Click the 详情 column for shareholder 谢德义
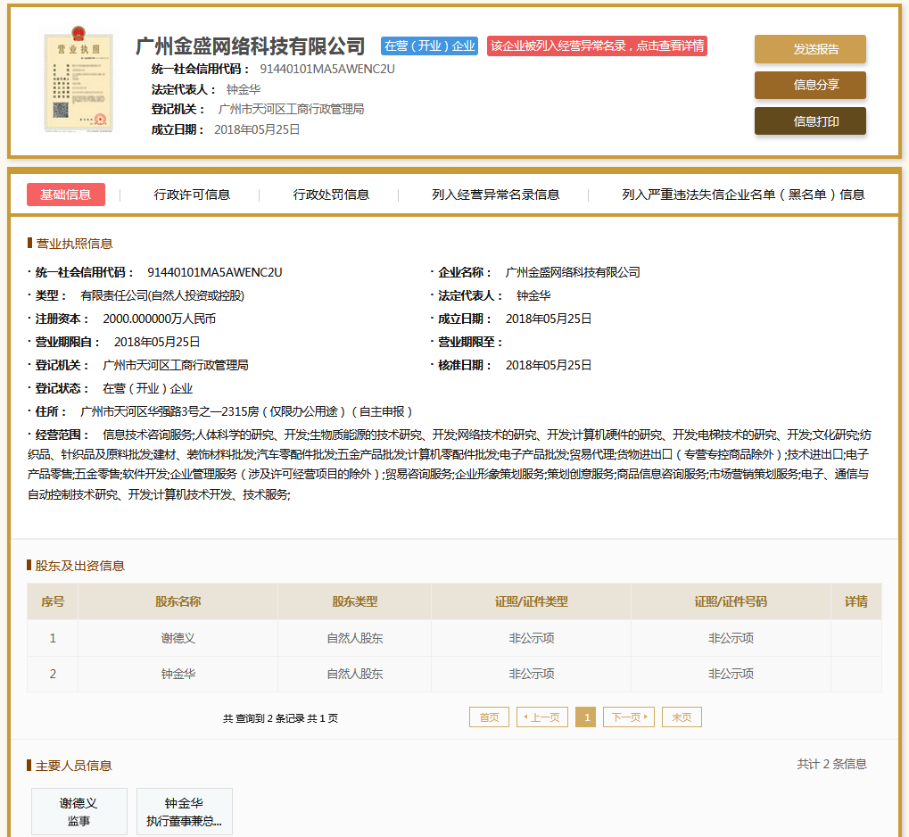Image resolution: width=909 pixels, height=837 pixels. click(x=855, y=638)
